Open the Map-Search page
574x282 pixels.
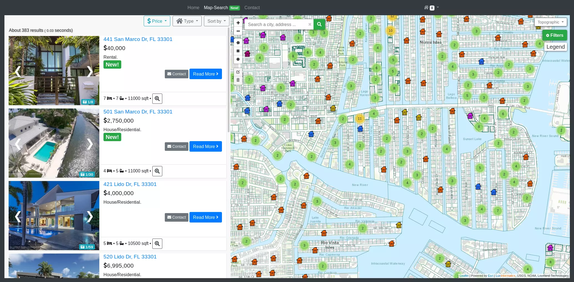pos(216,7)
